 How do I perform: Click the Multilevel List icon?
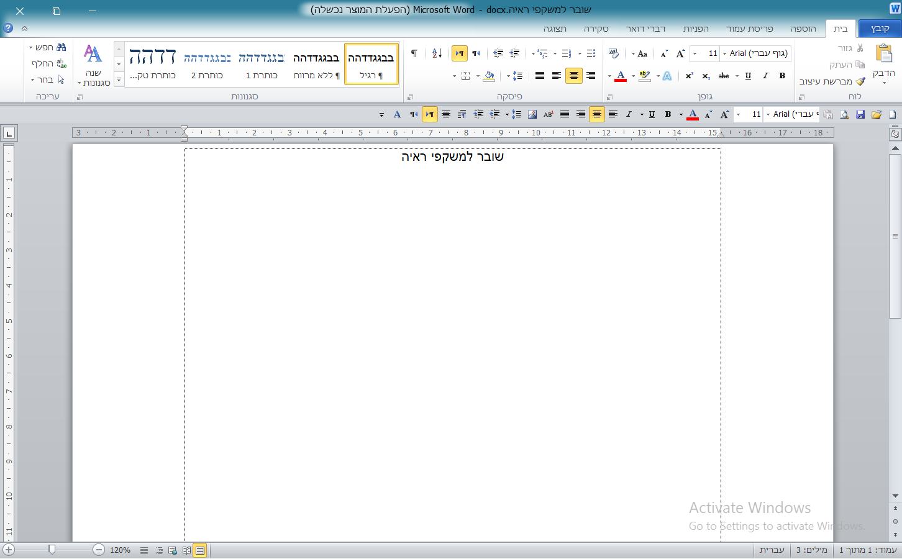coord(542,53)
